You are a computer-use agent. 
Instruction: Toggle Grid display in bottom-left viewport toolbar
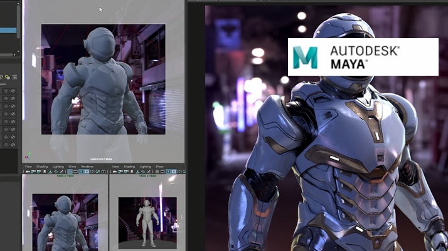click(x=70, y=172)
